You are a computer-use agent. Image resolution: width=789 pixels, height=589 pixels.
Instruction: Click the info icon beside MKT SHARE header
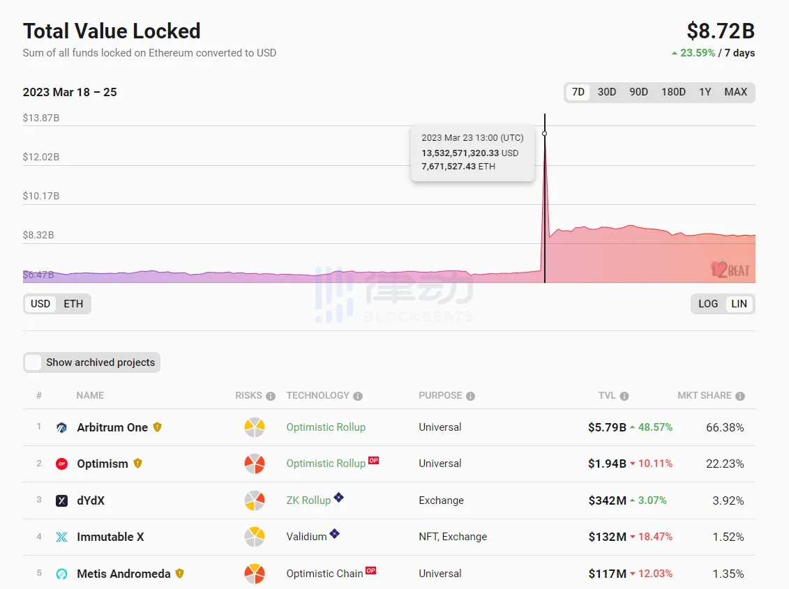739,396
